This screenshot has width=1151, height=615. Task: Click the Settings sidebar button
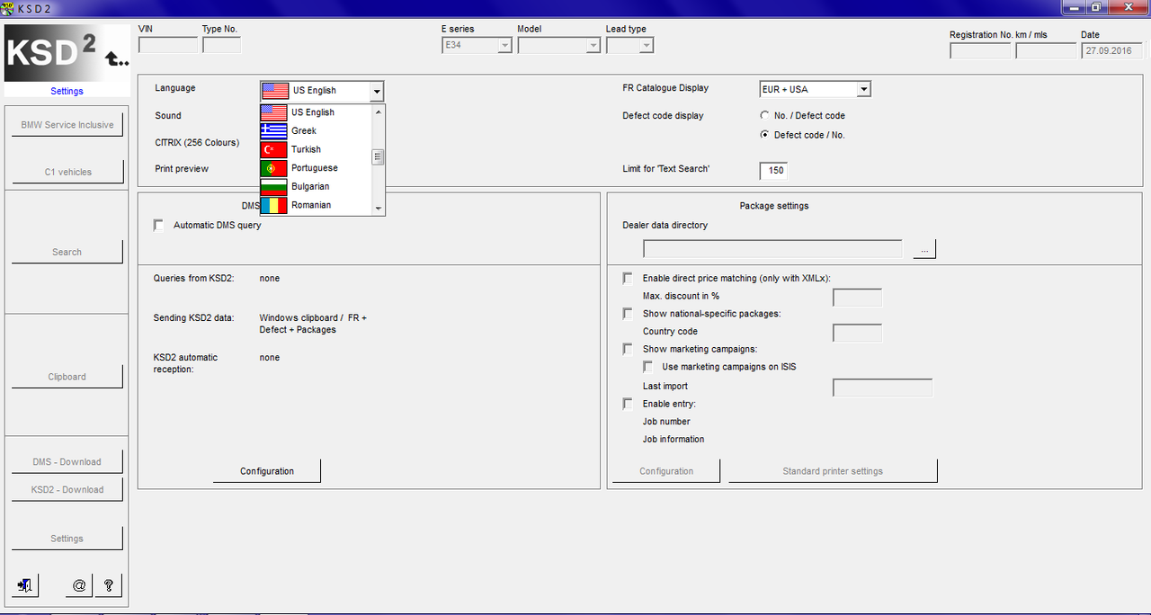coord(67,539)
